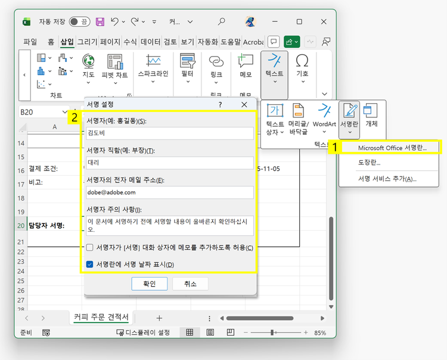The height and width of the screenshot is (360, 447).
Task: Switch to Normal view in status bar
Action: [x=190, y=333]
